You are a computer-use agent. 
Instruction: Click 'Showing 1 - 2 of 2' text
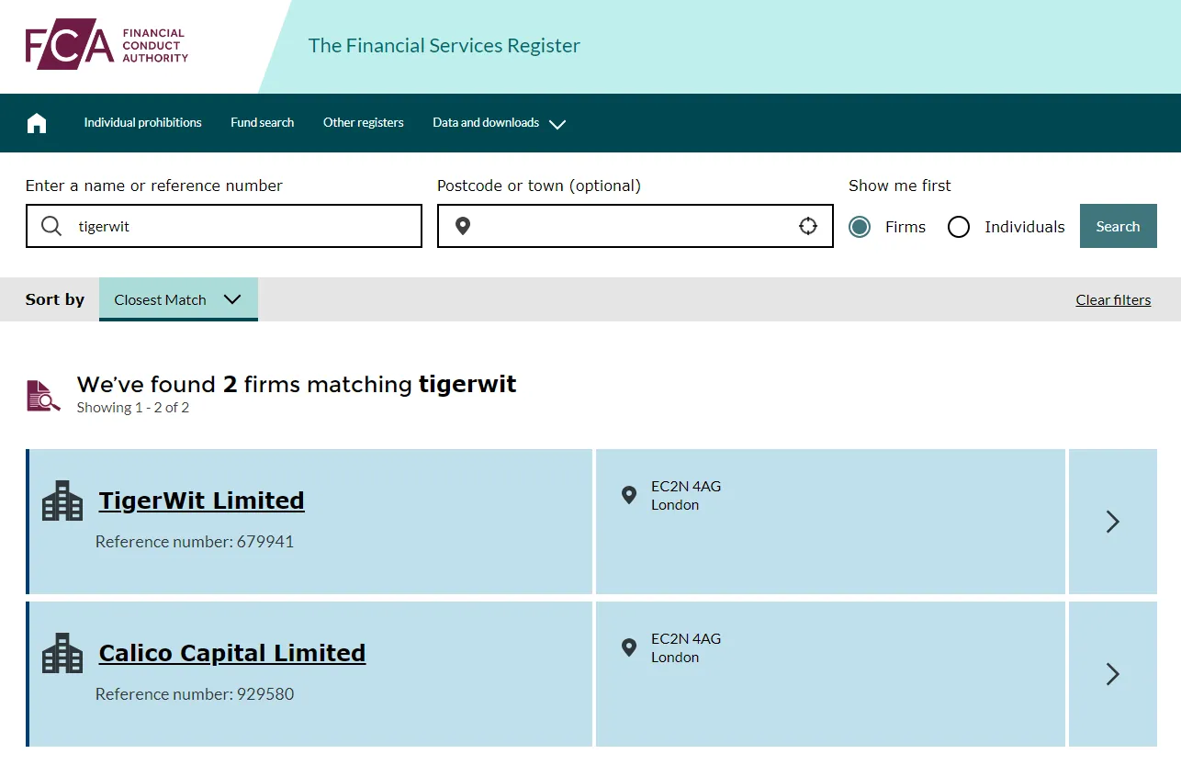pyautogui.click(x=133, y=408)
